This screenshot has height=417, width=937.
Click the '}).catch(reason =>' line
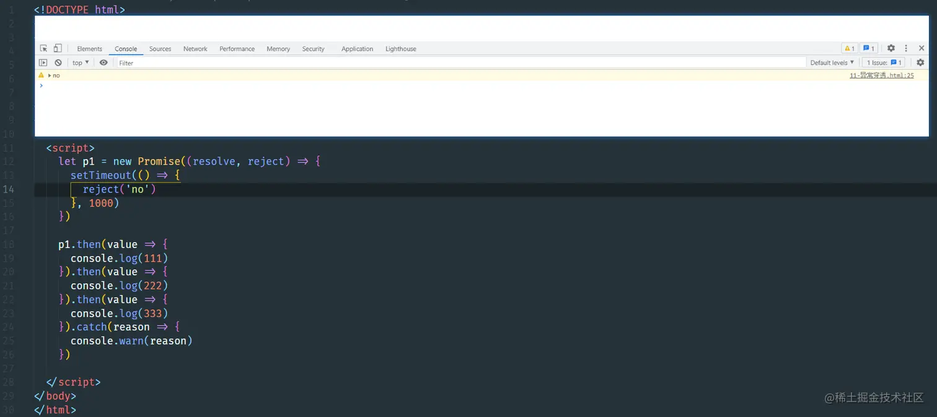click(x=119, y=327)
